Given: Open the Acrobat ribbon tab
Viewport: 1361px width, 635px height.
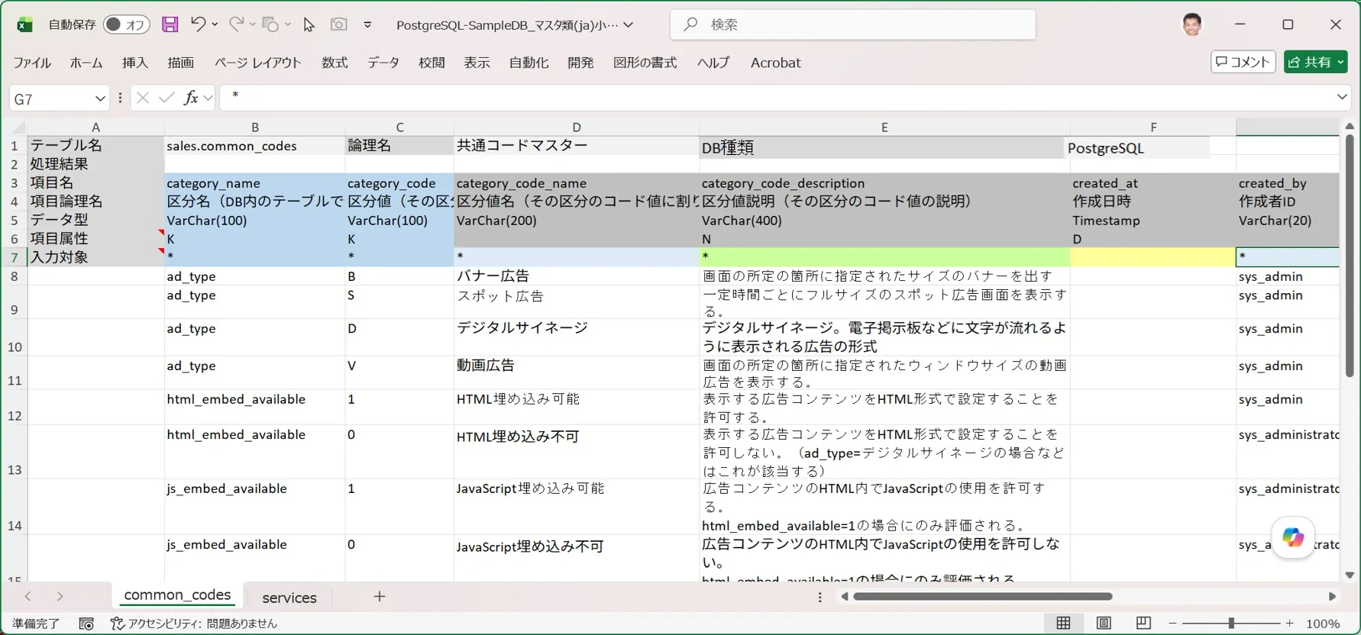Looking at the screenshot, I should click(x=775, y=63).
